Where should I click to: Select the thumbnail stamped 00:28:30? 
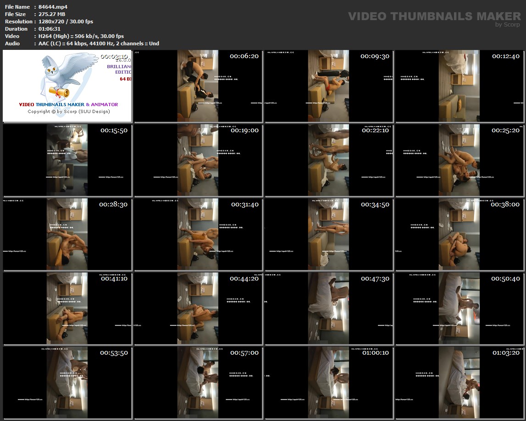[67, 234]
